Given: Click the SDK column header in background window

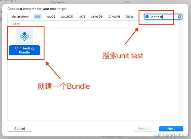Looking at the screenshot, I should click(x=128, y=2).
